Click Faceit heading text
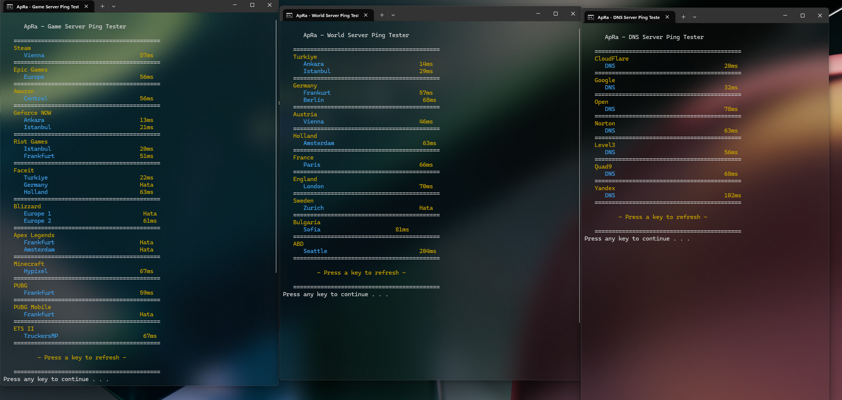842x400 pixels. (24, 170)
